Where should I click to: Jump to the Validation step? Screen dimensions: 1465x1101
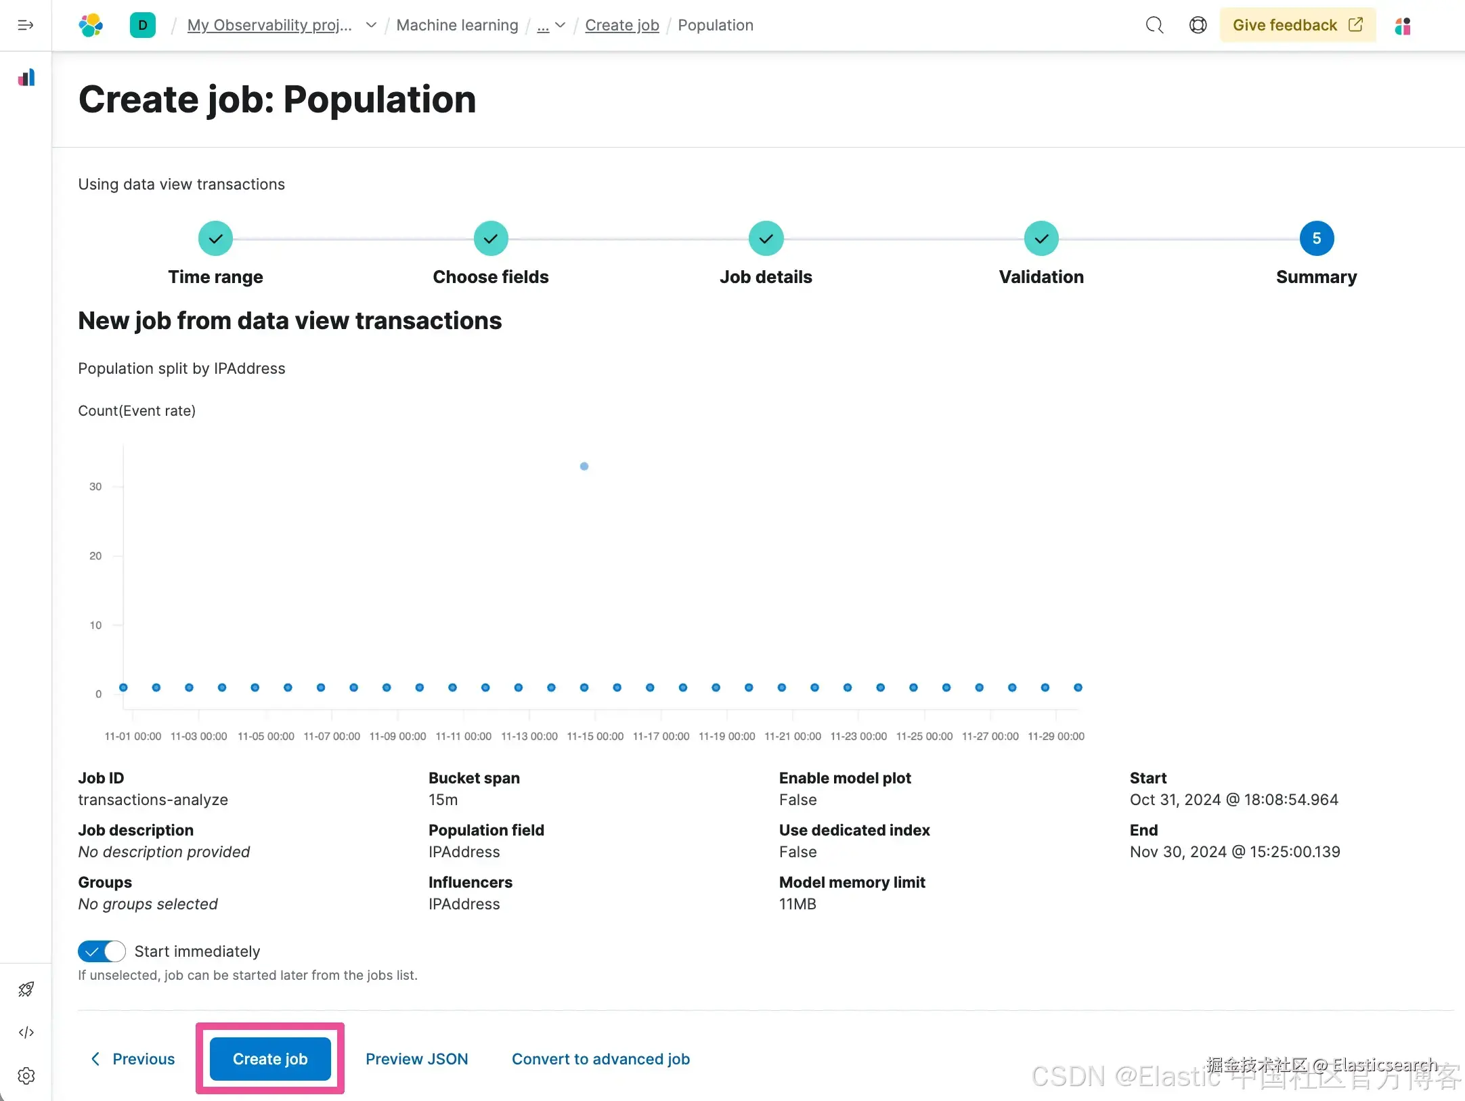[1041, 238]
